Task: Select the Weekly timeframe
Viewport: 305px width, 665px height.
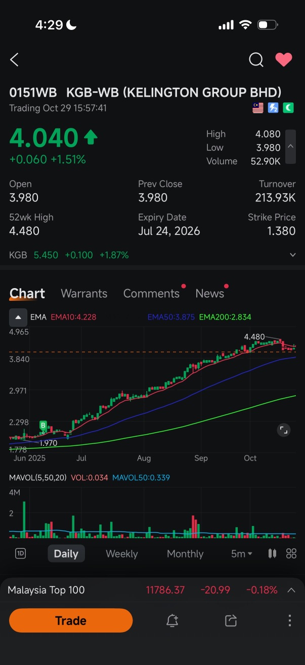Action: coord(122,553)
